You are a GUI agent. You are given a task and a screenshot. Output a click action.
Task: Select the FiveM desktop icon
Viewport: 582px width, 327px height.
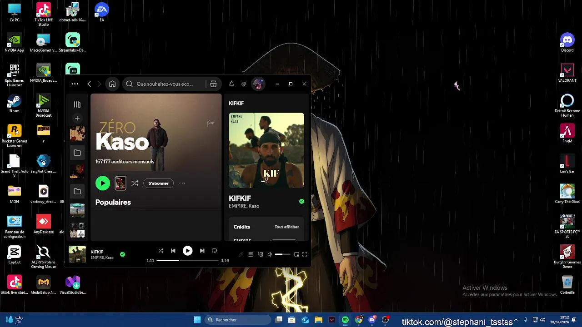coord(567,133)
